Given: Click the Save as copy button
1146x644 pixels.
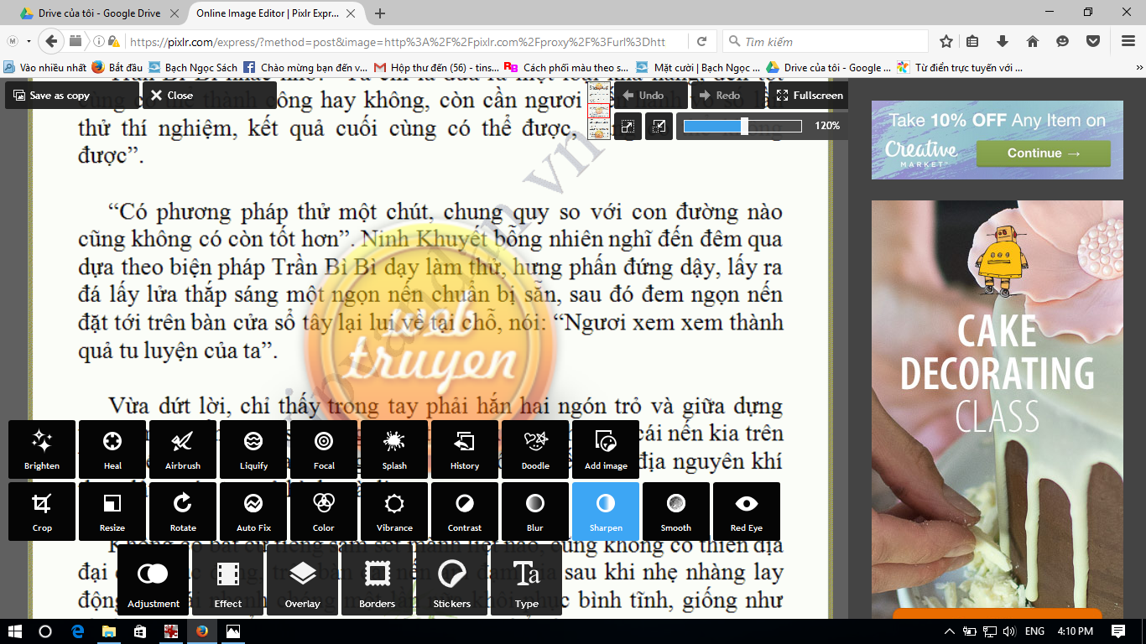Looking at the screenshot, I should tap(52, 96).
